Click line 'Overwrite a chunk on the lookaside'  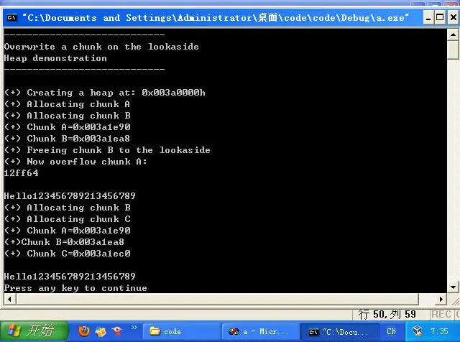pyautogui.click(x=101, y=47)
